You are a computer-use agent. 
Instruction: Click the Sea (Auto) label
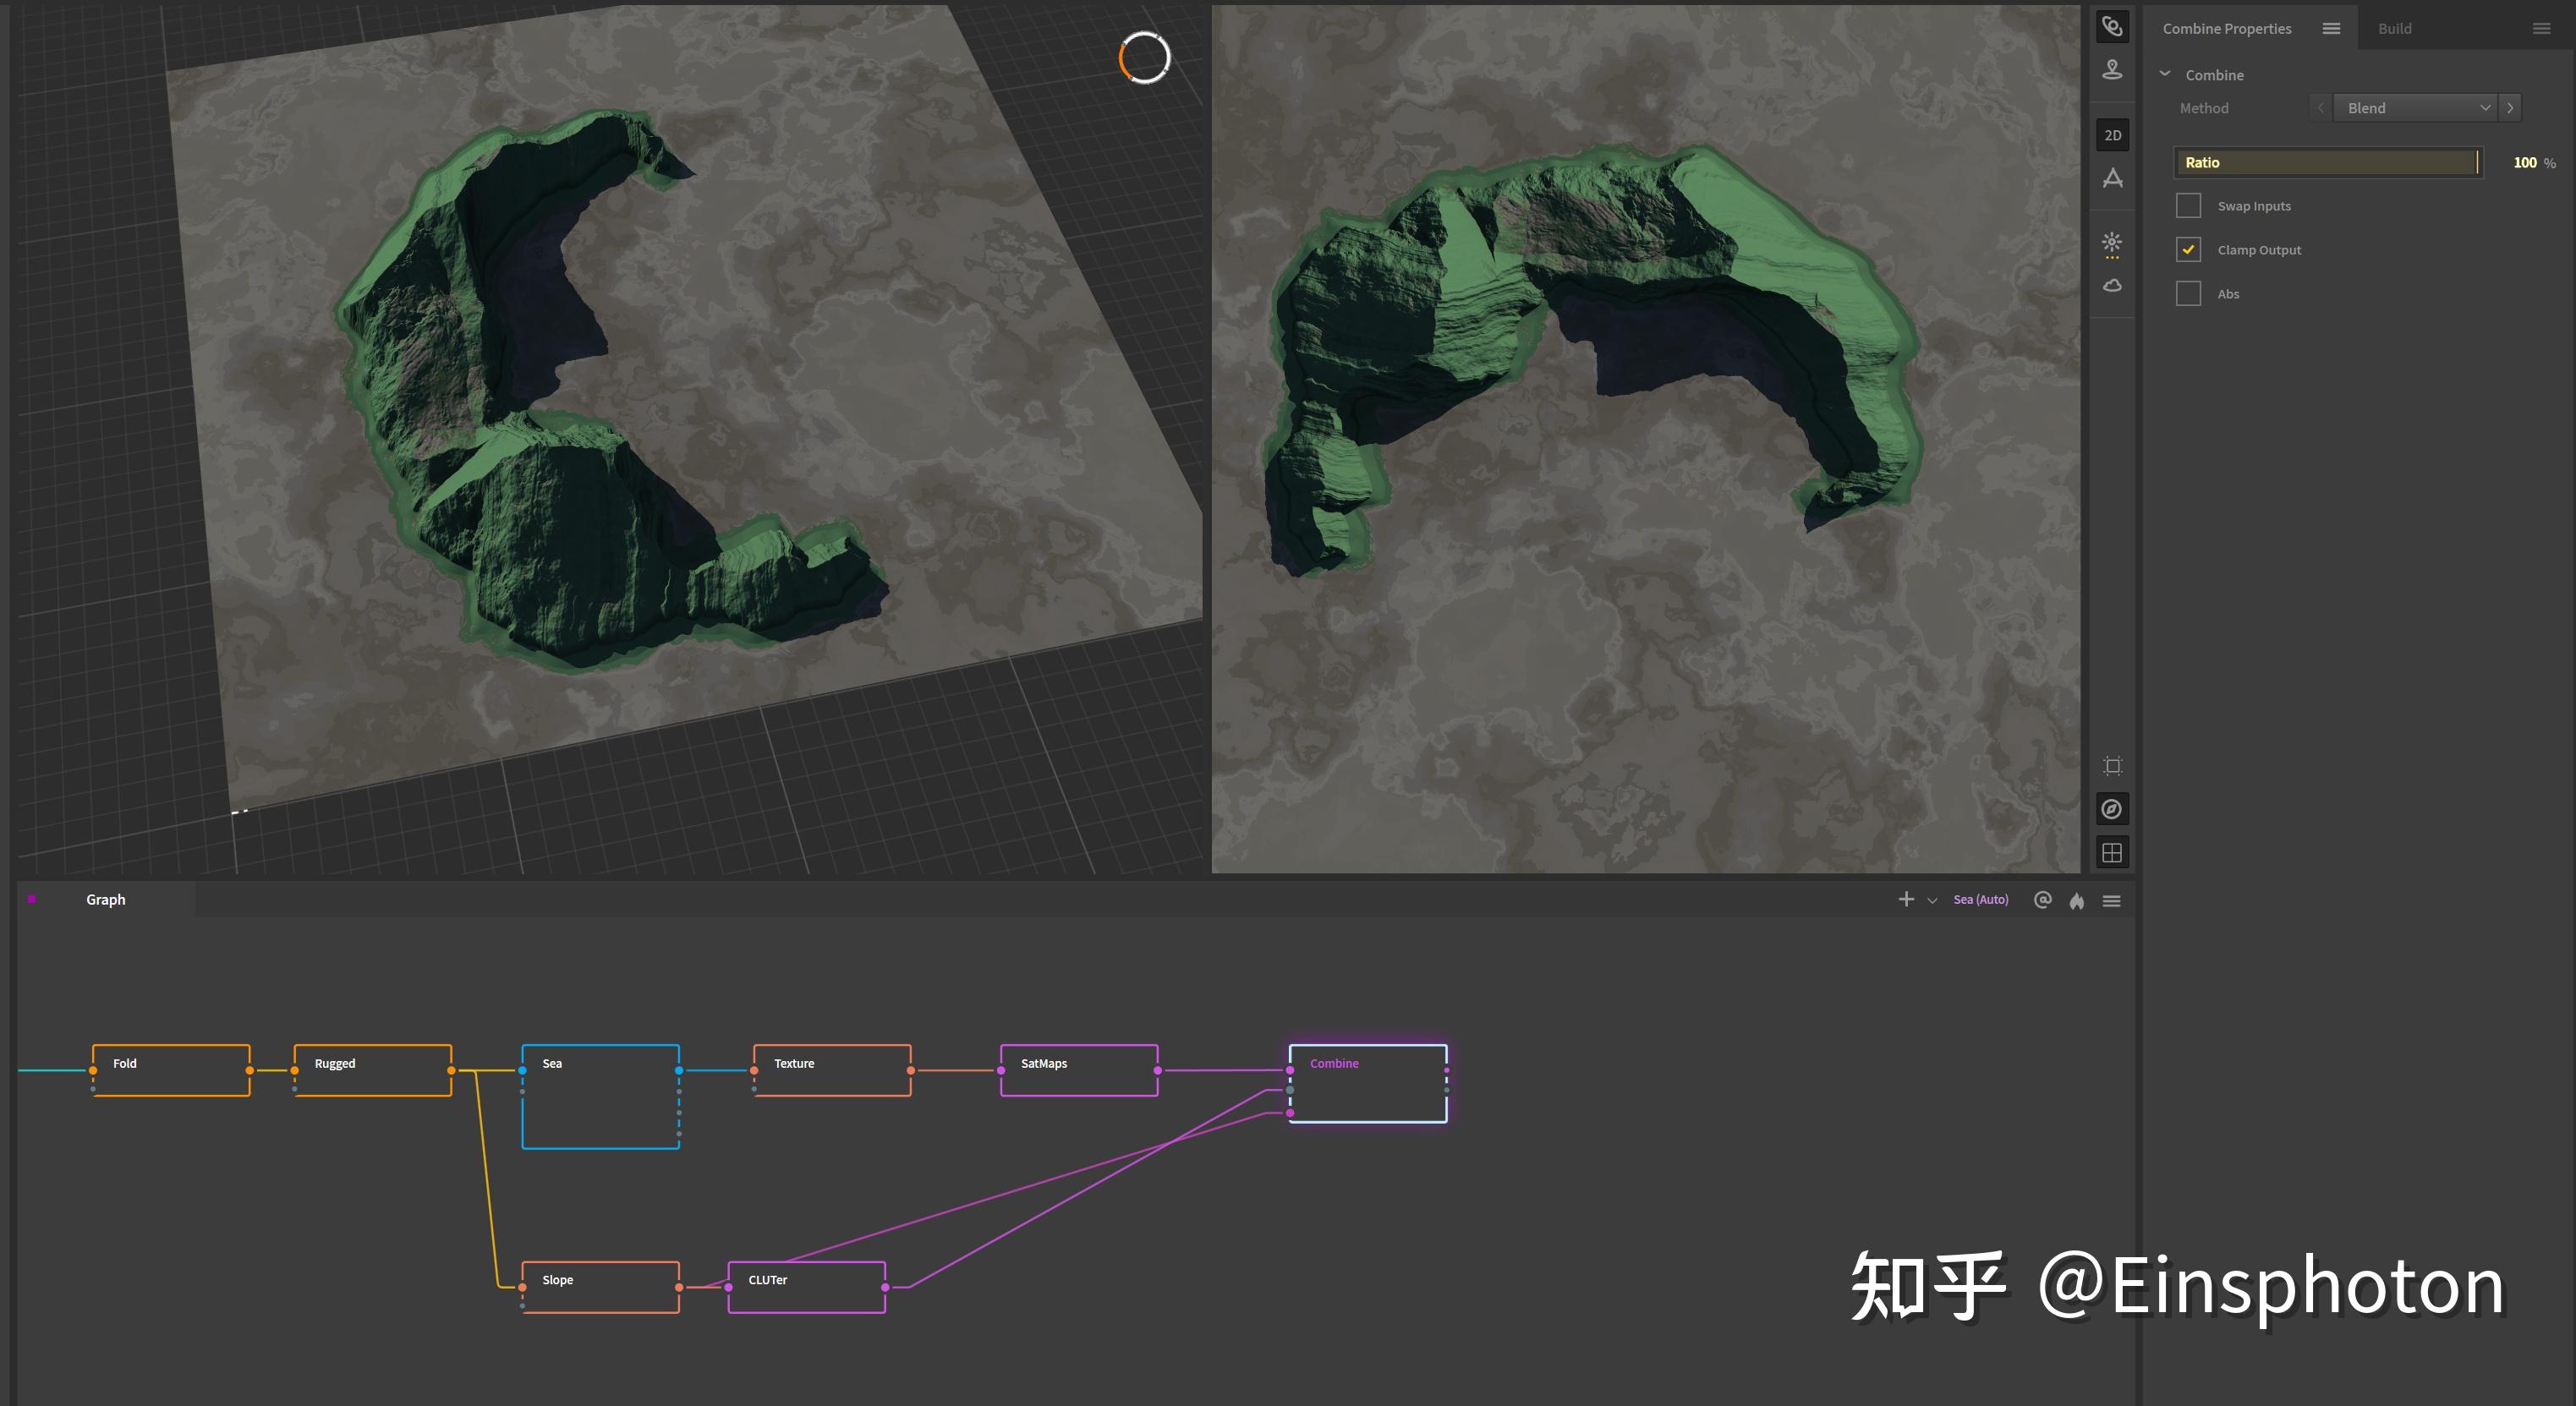(1980, 900)
